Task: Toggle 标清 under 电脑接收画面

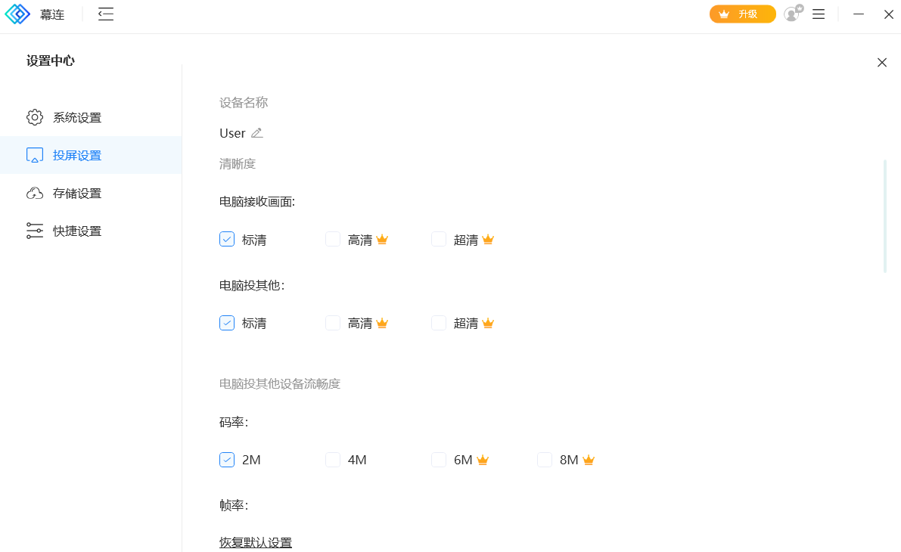Action: point(227,240)
